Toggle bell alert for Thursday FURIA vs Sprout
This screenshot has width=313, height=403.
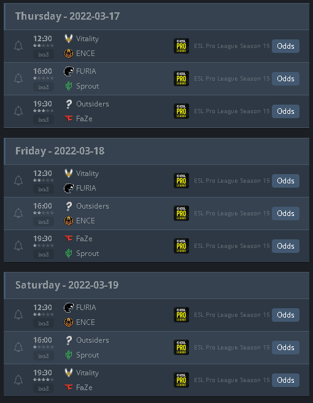18,78
